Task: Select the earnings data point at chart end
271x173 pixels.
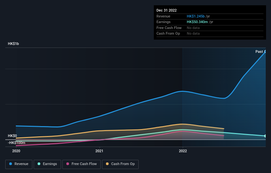Action: click(265, 136)
